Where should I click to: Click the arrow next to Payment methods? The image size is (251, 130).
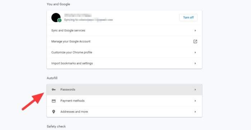[x=195, y=101]
